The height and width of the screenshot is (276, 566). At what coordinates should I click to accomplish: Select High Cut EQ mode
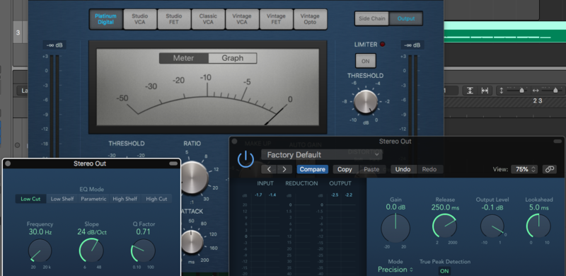(156, 199)
